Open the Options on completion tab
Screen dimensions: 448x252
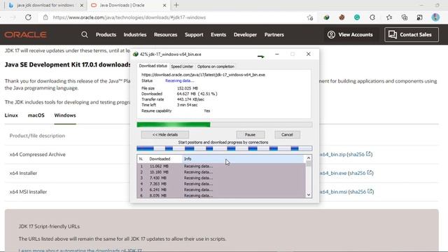[216, 66]
